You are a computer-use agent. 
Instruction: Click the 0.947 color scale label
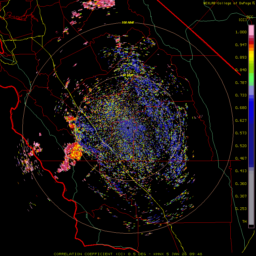[241, 45]
